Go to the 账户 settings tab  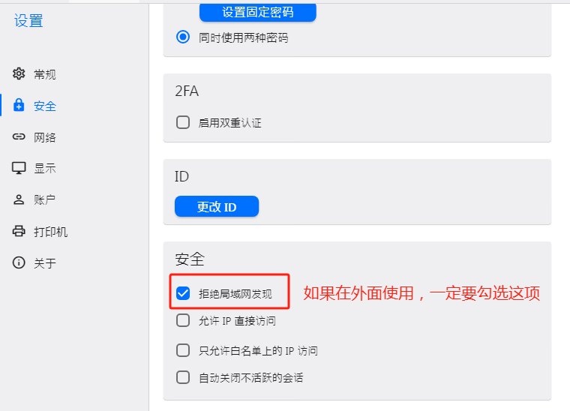(45, 200)
